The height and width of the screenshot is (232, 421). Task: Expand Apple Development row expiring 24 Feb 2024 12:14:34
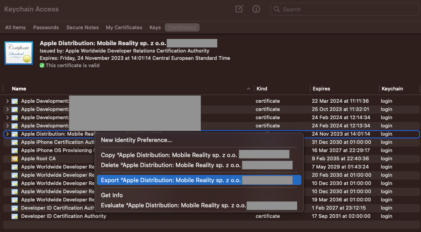pos(7,117)
